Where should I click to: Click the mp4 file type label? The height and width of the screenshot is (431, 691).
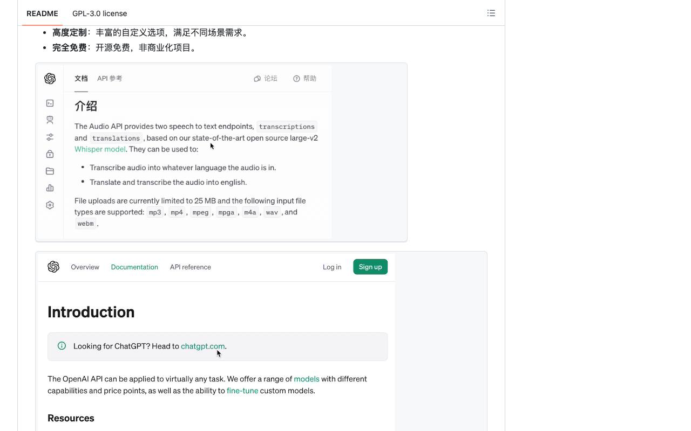click(x=177, y=212)
